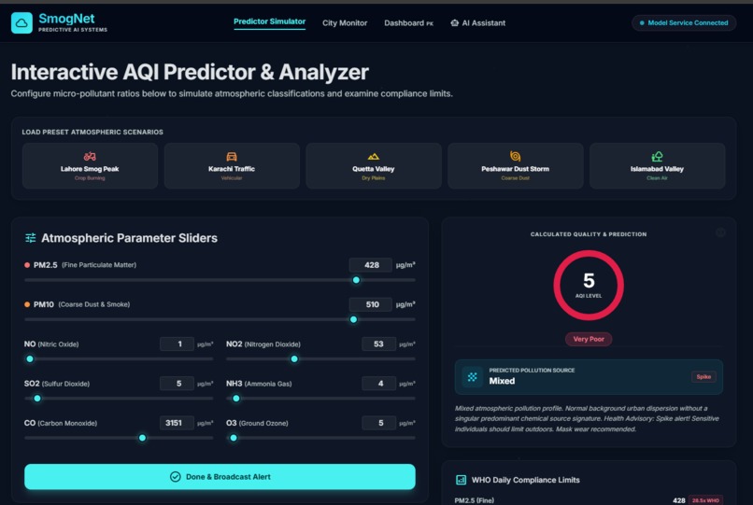753x505 pixels.
Task: Click the SO2 Sulfur Dioxide slider handle
Action: pyautogui.click(x=37, y=398)
